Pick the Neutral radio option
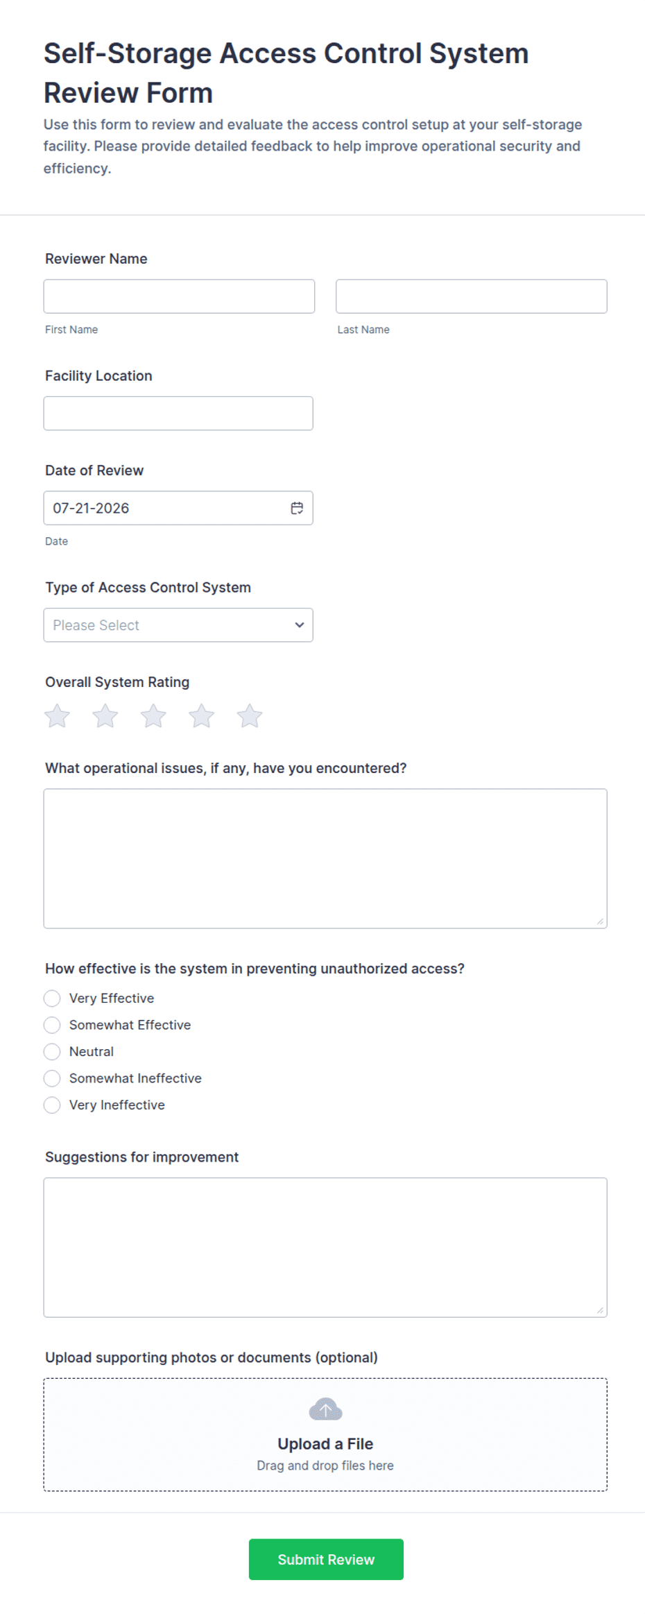This screenshot has width=645, height=1614. [52, 1051]
